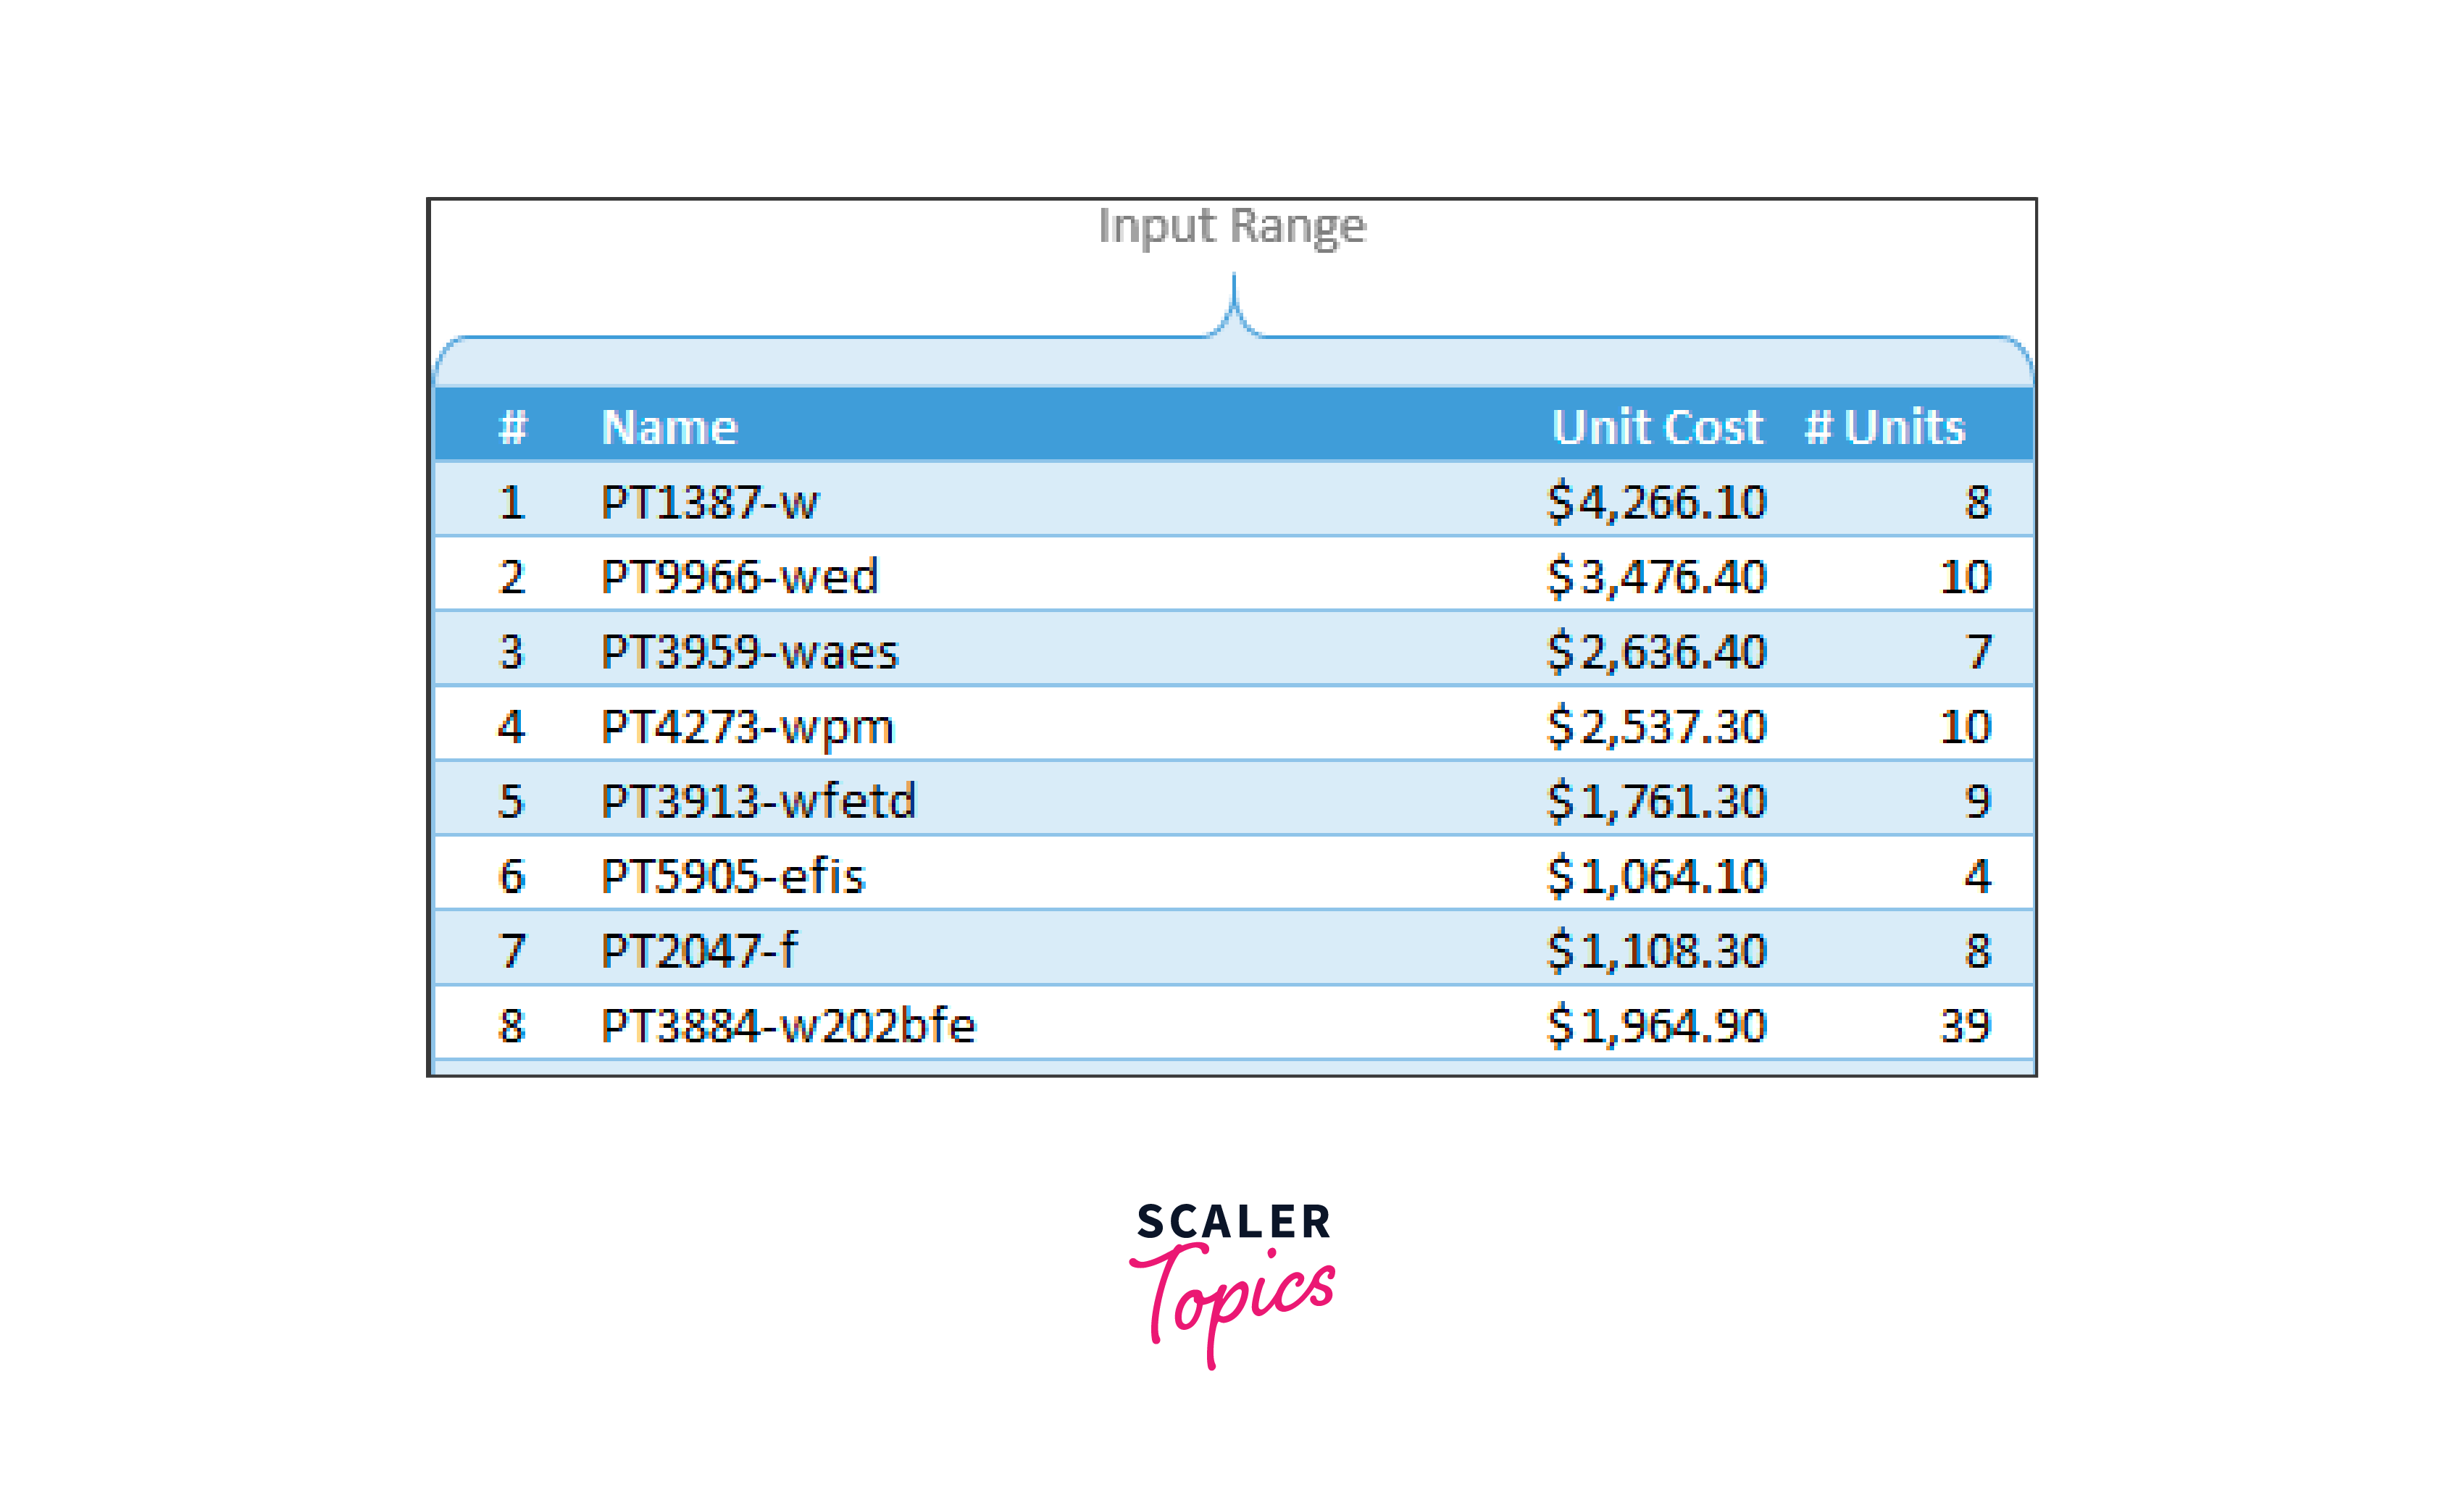Select the $3,476.40 unit cost cell
This screenshot has width=2464, height=1503.
pyautogui.click(x=1656, y=577)
